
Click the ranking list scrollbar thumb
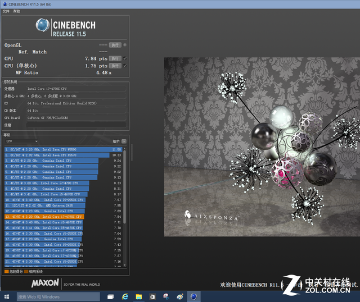tap(125, 187)
